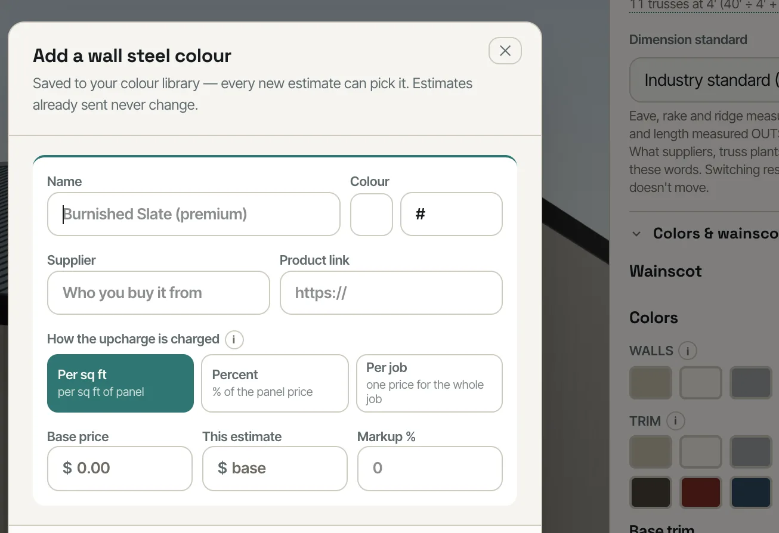
Task: Pick the tan WALLS colour swatch
Action: pyautogui.click(x=651, y=383)
